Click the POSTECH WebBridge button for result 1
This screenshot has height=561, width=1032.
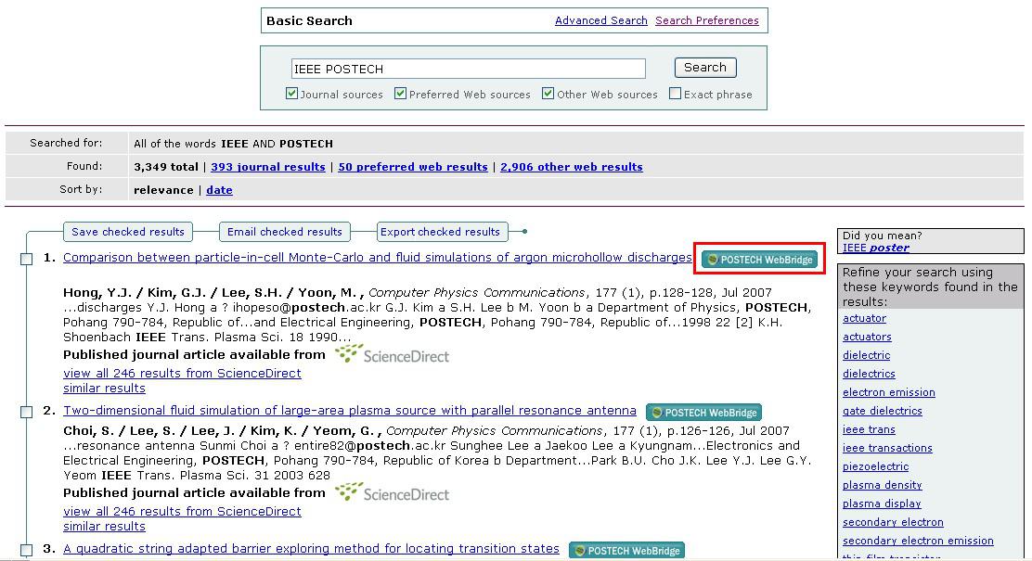(x=759, y=259)
